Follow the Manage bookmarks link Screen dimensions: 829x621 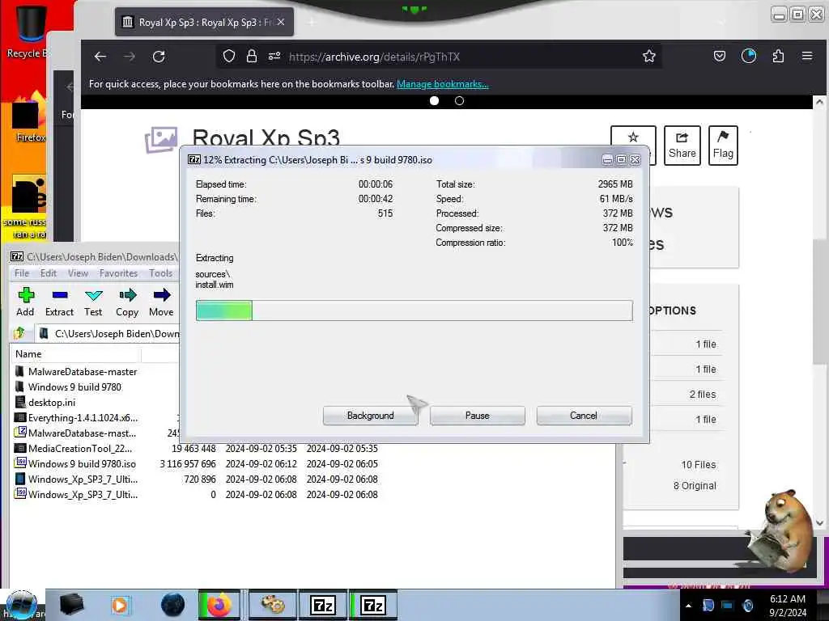(443, 84)
